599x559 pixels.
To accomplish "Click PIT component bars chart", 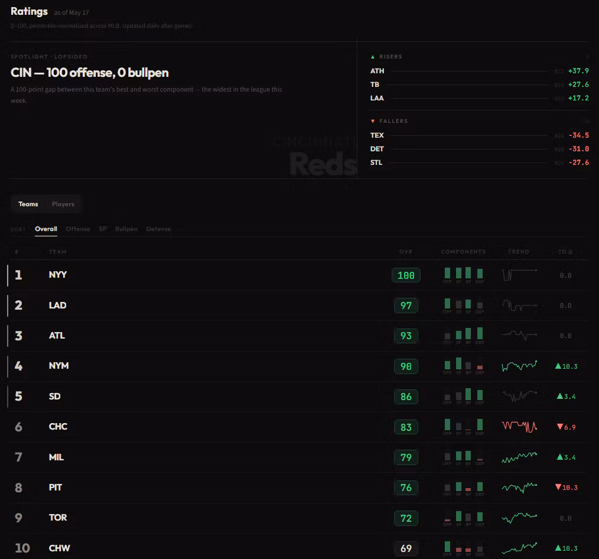I will pos(463,488).
